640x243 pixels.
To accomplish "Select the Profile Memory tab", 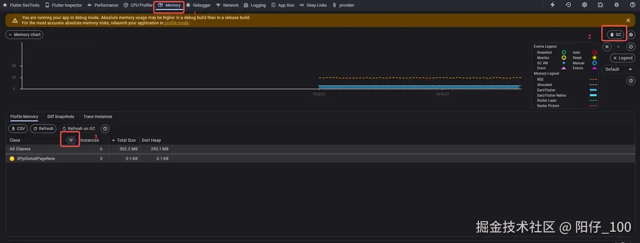I will 24,116.
